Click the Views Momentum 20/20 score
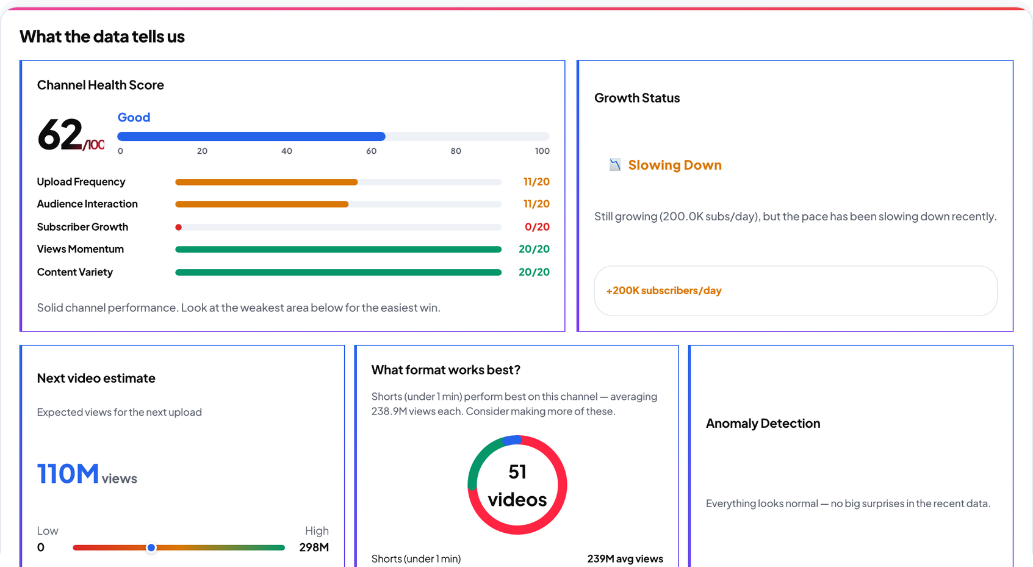 click(x=534, y=249)
